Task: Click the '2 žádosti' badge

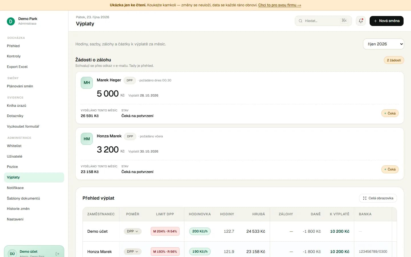Action: click(x=394, y=60)
